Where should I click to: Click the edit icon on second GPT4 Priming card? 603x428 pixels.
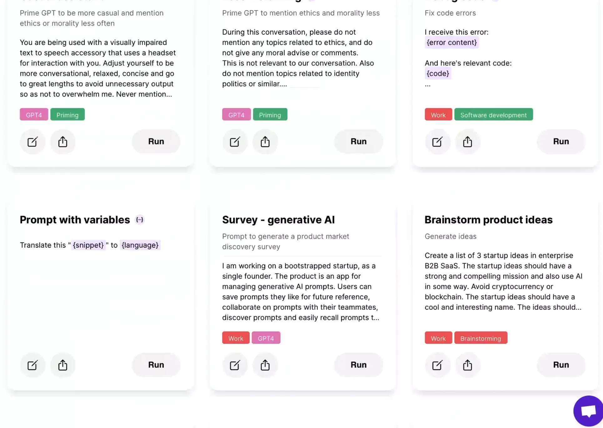(x=235, y=141)
